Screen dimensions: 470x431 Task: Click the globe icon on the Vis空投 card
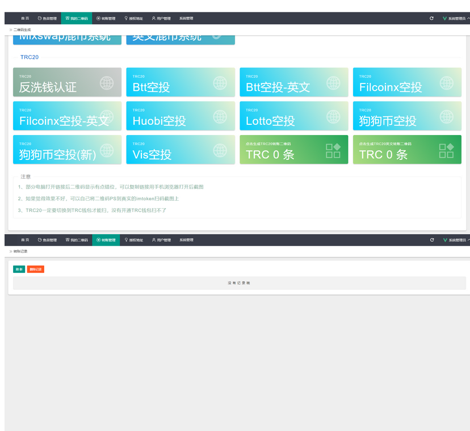click(220, 150)
